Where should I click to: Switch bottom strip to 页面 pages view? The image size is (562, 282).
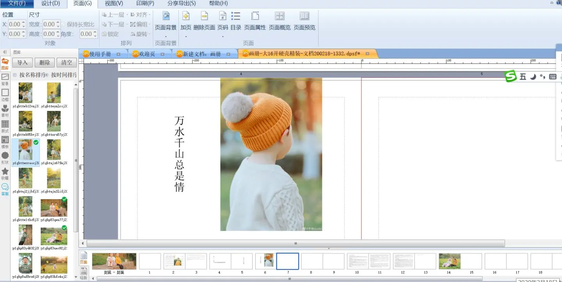coord(84,258)
